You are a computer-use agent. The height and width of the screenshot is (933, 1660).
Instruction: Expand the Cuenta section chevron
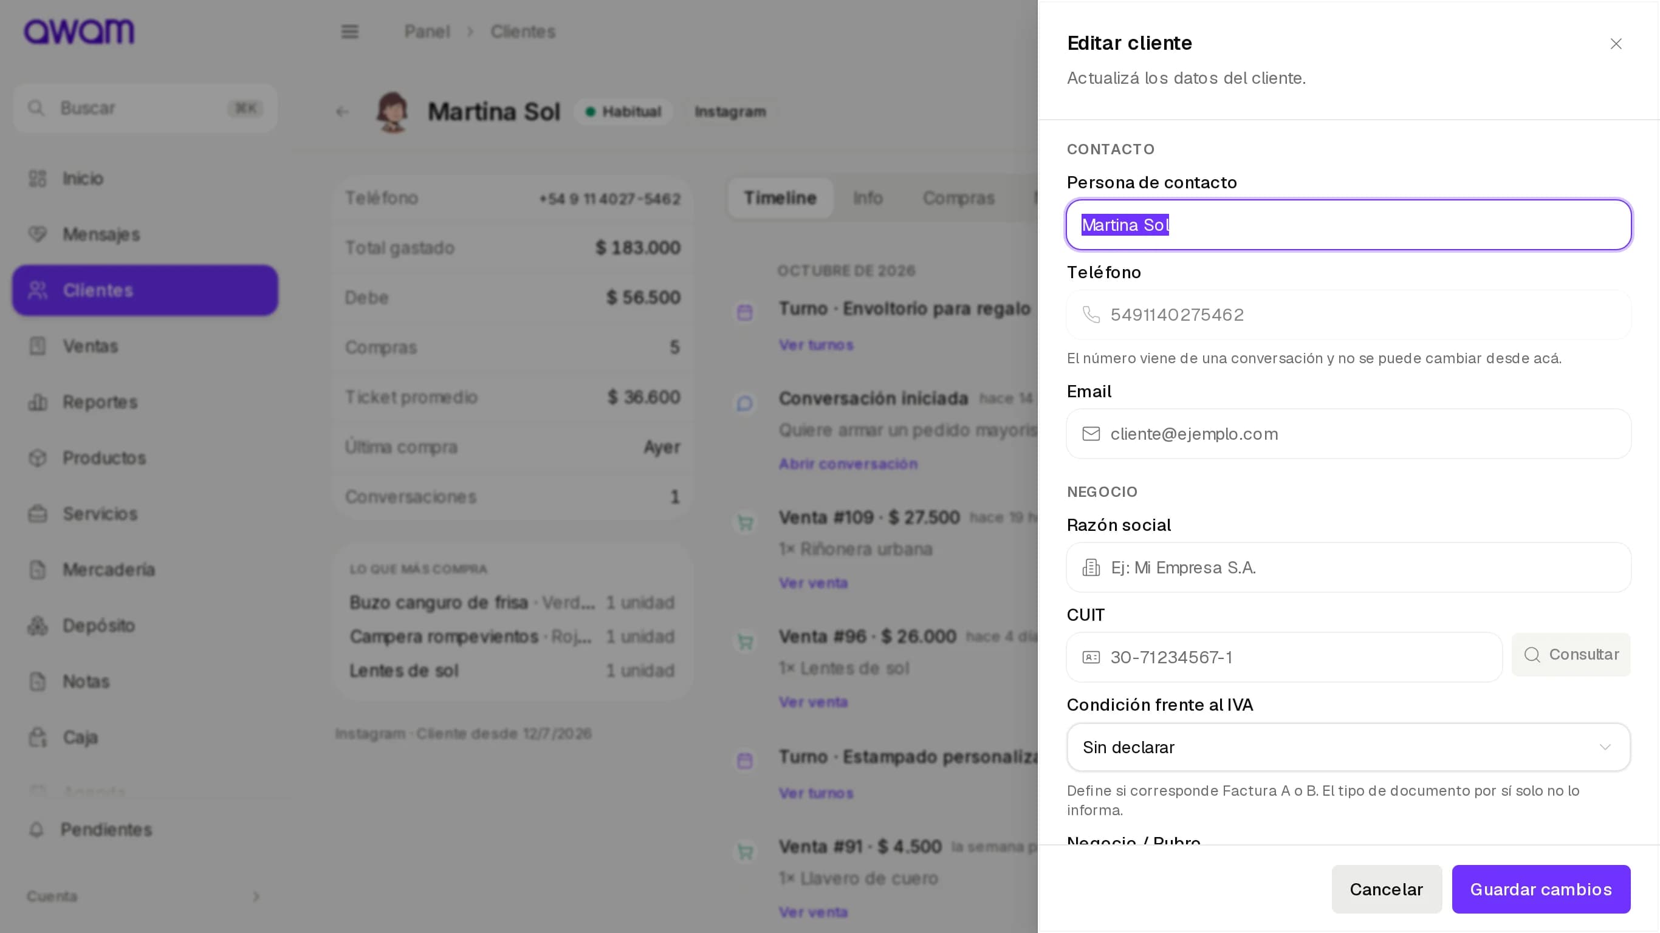click(256, 897)
